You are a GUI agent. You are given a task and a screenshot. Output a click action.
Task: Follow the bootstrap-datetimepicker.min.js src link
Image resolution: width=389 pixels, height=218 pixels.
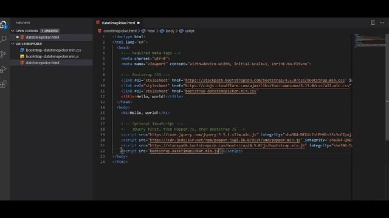click(184, 151)
